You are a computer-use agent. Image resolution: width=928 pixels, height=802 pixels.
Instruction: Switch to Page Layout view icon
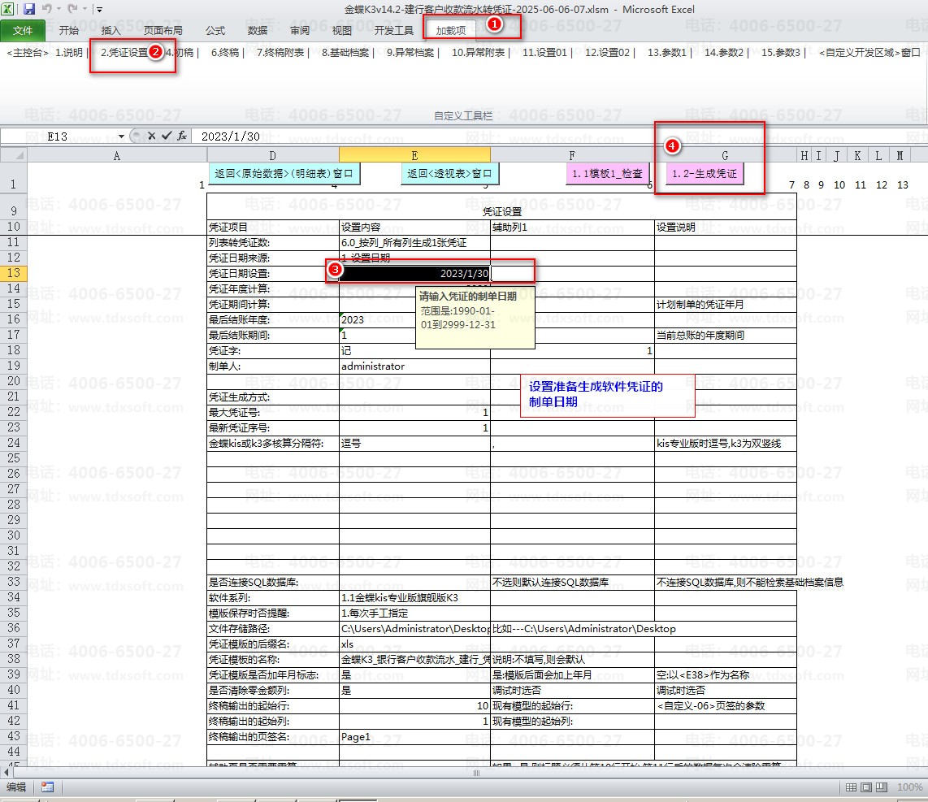coord(865,787)
